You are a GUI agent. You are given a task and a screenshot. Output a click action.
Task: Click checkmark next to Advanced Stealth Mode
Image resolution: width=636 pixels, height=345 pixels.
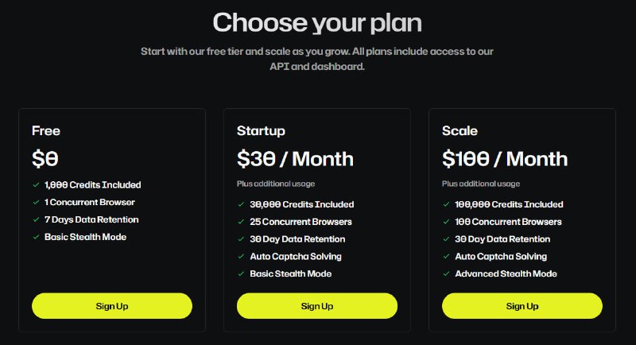(446, 274)
